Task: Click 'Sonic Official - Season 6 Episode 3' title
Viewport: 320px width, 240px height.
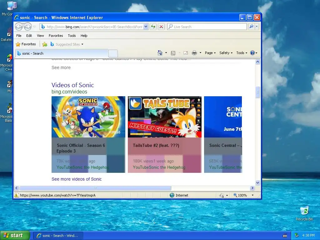Action: 81,148
